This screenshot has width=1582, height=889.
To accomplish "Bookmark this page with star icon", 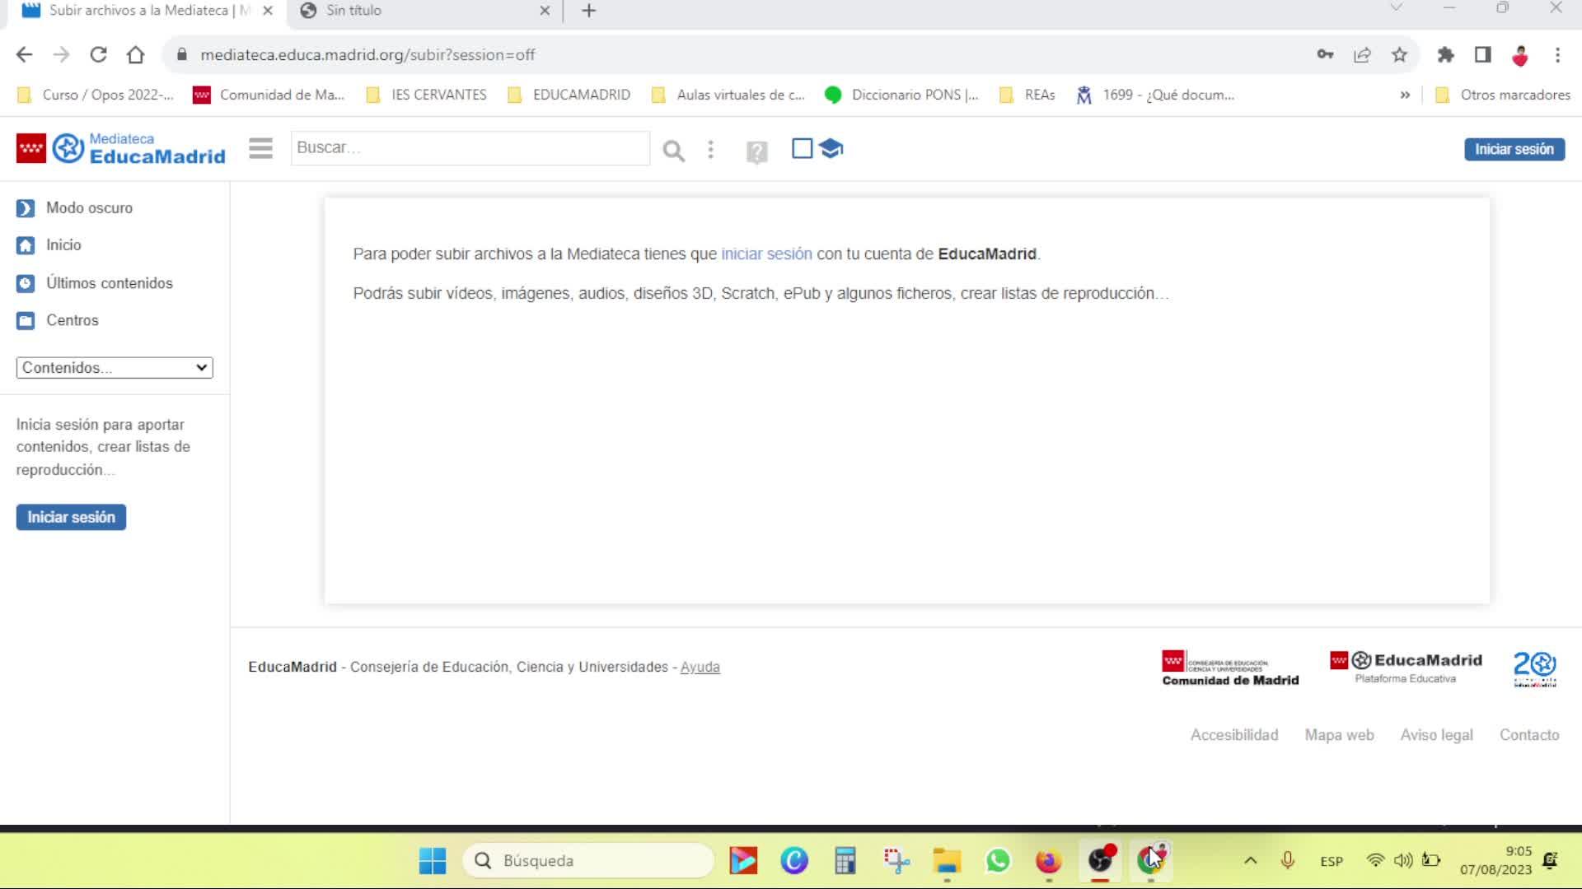I will point(1399,55).
